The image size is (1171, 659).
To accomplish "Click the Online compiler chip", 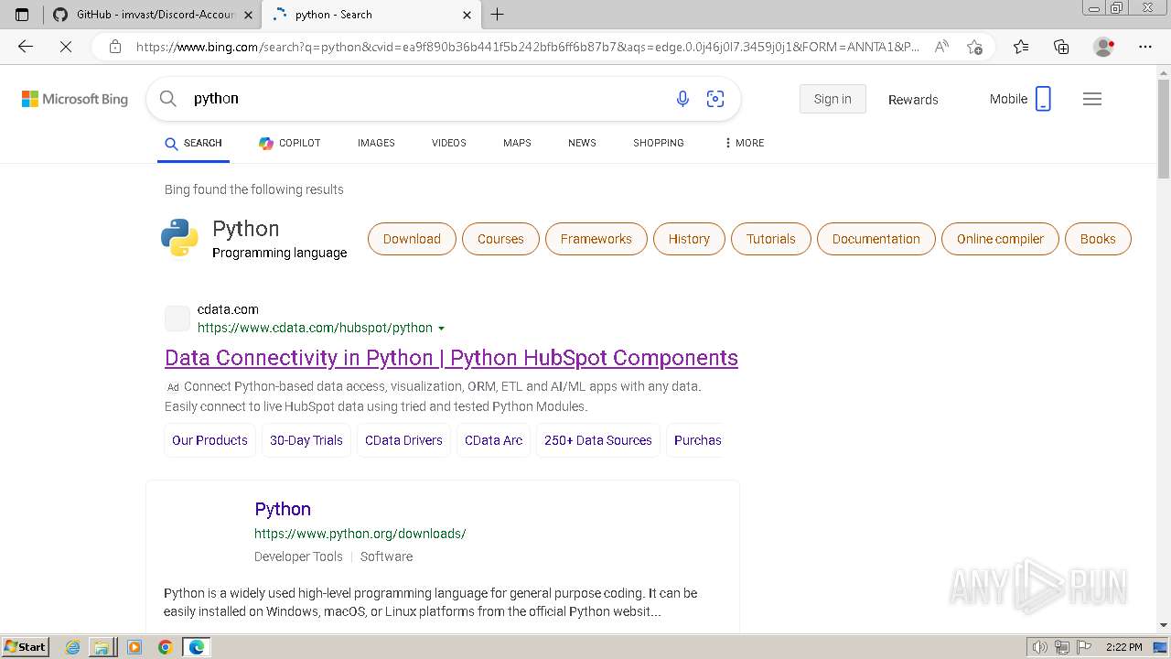I will [x=1000, y=239].
